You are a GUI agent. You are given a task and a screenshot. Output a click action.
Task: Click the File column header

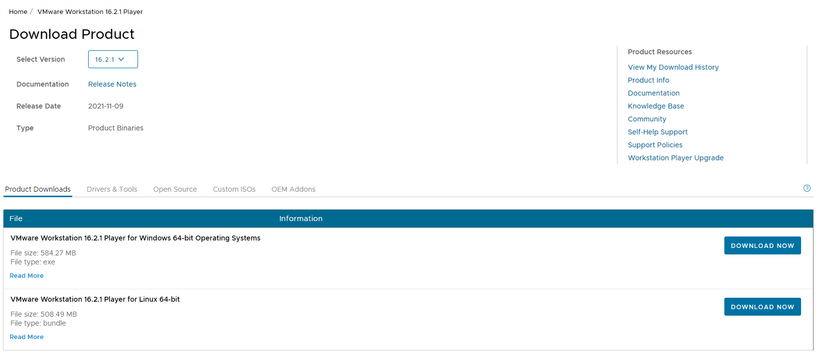16,219
